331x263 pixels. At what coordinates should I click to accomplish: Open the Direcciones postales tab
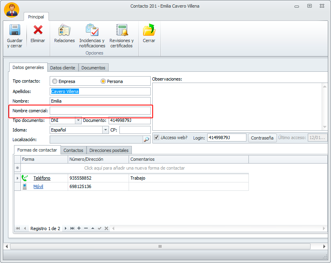(109, 150)
